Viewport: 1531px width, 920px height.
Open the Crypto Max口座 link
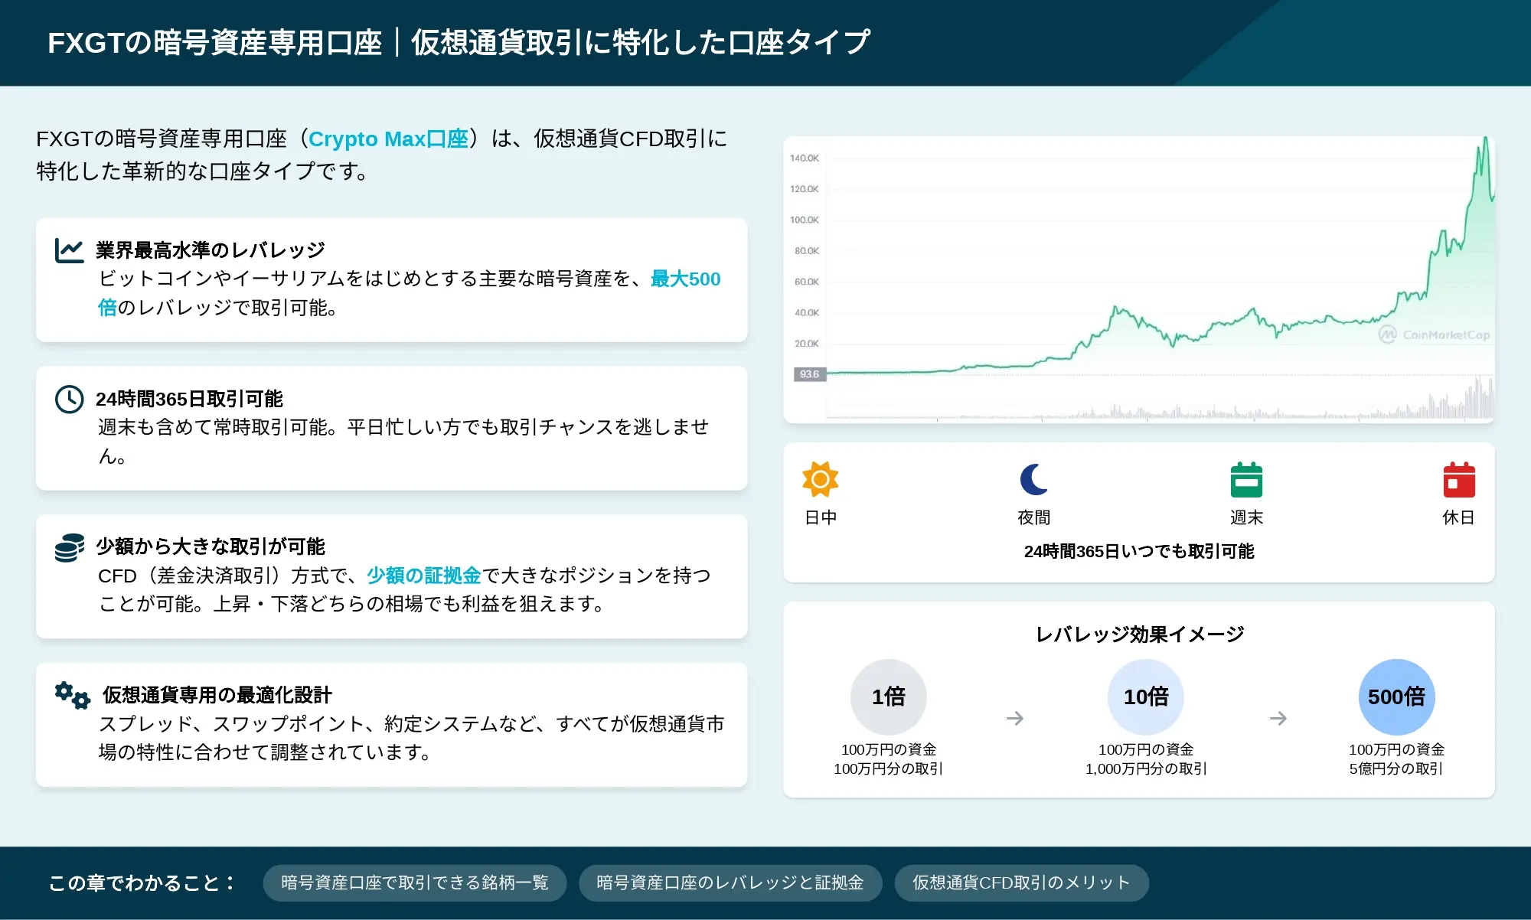388,139
